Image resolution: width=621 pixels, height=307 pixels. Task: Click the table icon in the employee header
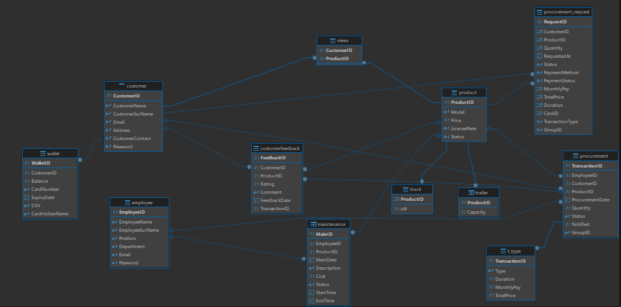tap(119, 202)
